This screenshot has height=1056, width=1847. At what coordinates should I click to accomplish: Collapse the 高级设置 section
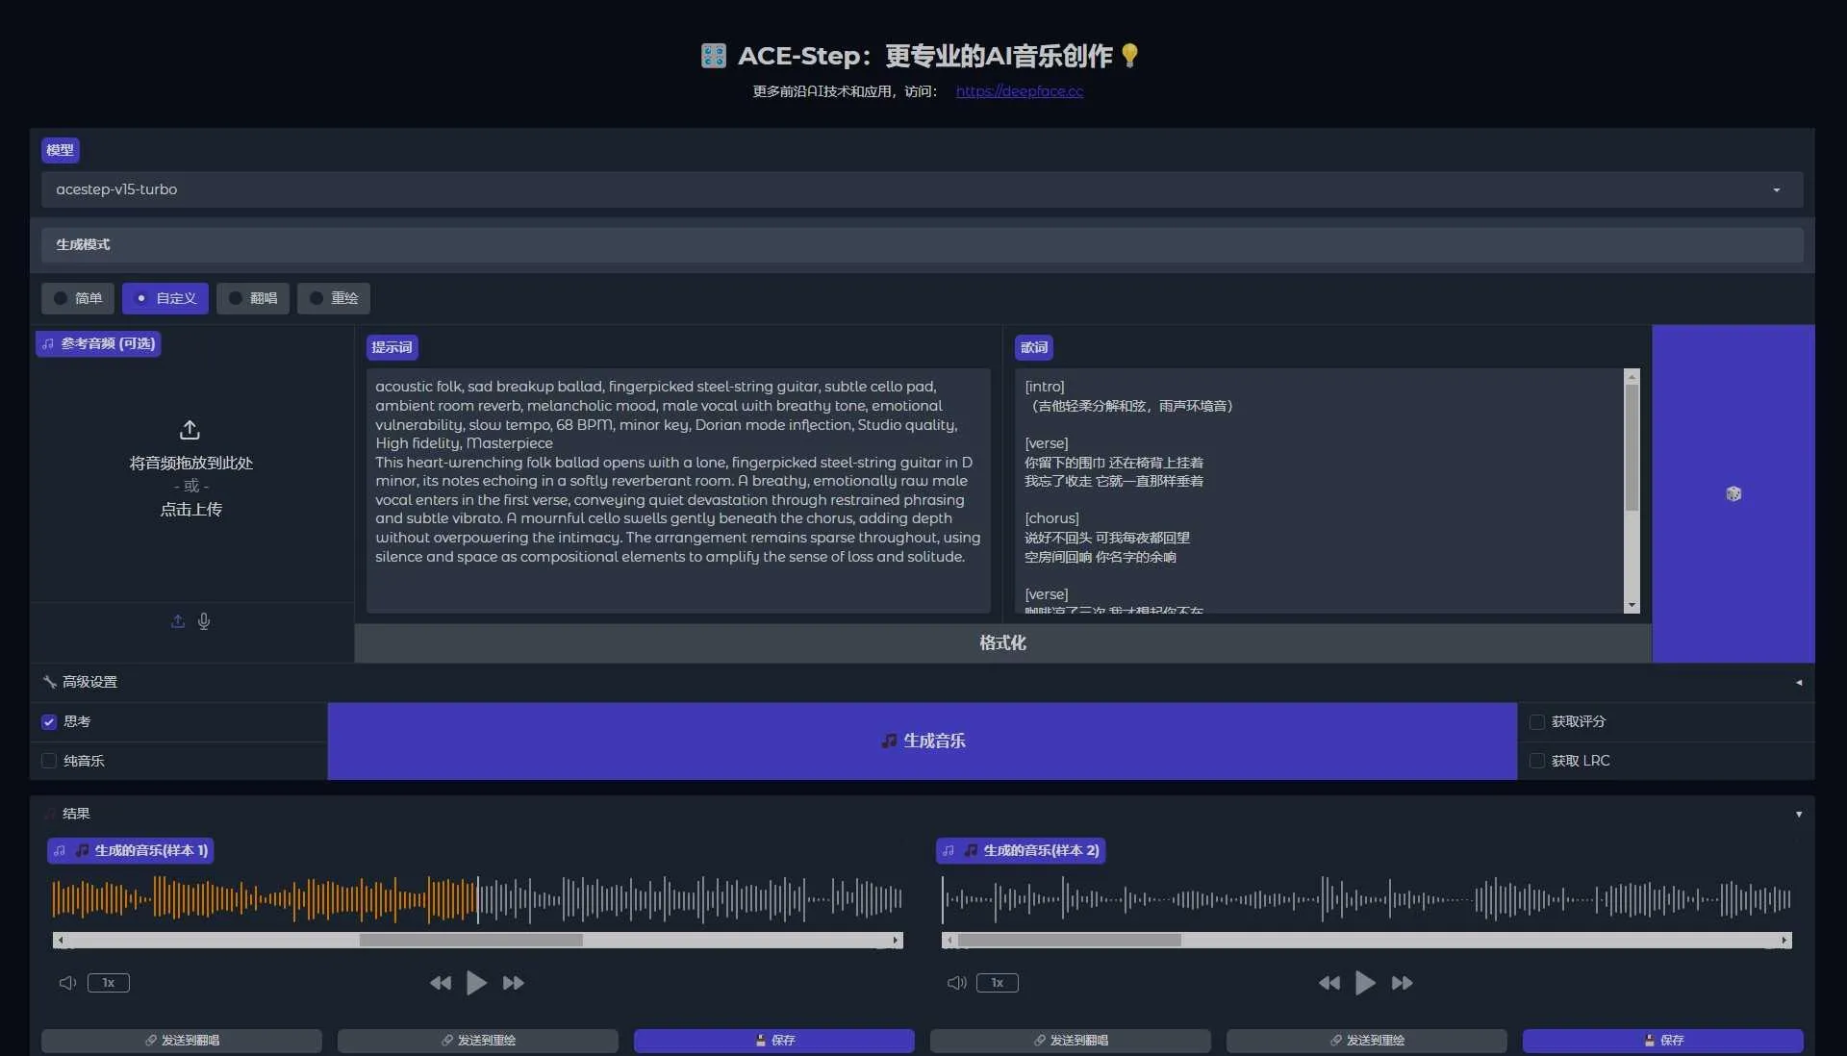tap(1799, 683)
